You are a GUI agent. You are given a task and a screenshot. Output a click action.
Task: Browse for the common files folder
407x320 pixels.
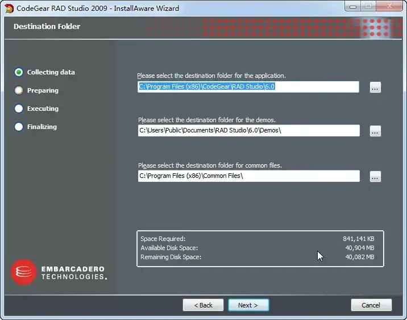point(375,176)
